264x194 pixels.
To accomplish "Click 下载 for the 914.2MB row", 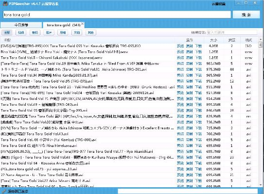I will coord(198,99).
